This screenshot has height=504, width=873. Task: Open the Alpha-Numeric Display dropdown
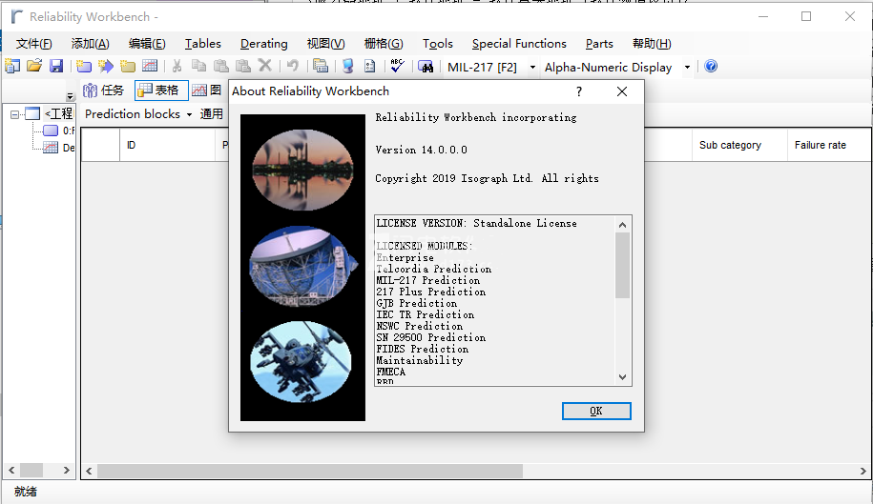pos(687,68)
